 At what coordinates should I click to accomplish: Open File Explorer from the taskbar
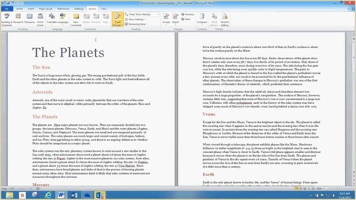click(x=9, y=195)
